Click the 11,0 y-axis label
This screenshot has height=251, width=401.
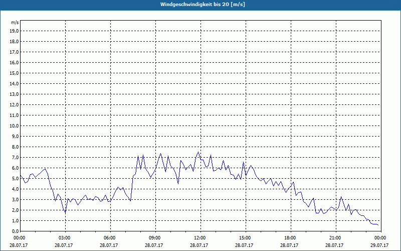tap(14, 115)
